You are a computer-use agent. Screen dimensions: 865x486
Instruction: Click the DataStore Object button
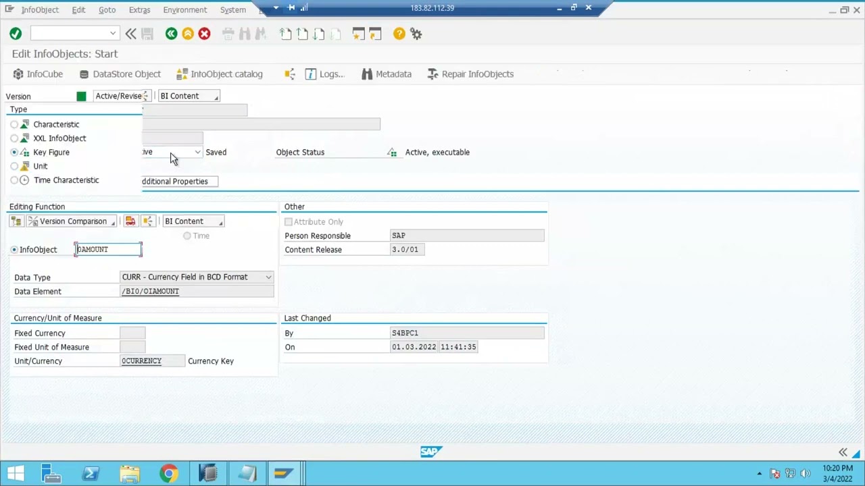(x=120, y=74)
